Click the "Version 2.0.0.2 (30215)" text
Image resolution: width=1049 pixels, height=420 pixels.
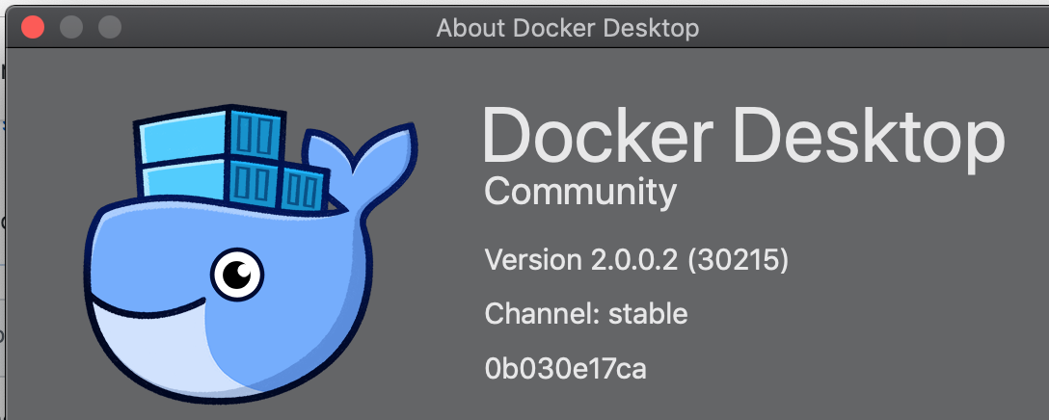tap(636, 259)
